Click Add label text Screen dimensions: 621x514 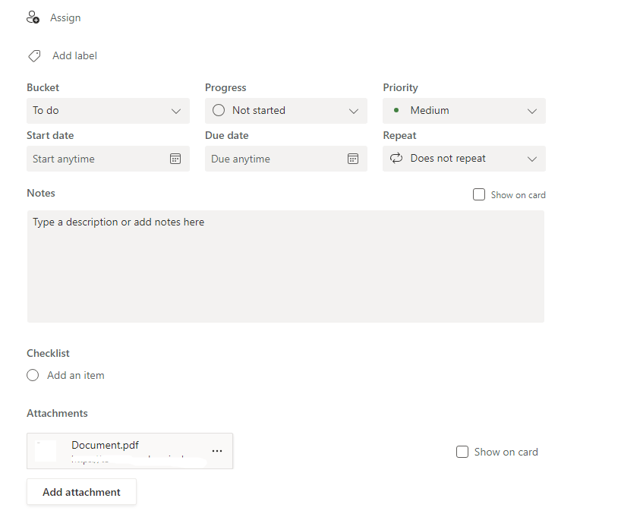click(75, 56)
